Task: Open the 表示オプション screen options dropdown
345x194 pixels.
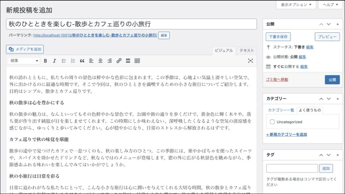Action: [x=296, y=5]
